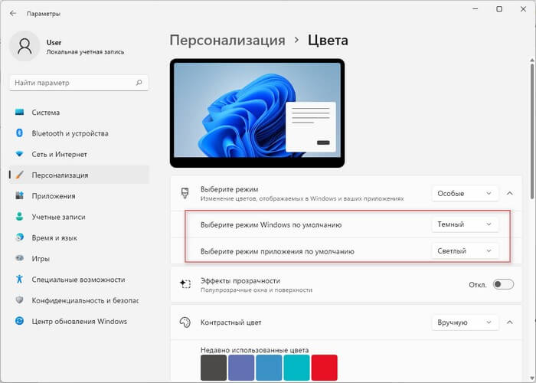Go to Время и язык
The image size is (536, 383).
80,237
